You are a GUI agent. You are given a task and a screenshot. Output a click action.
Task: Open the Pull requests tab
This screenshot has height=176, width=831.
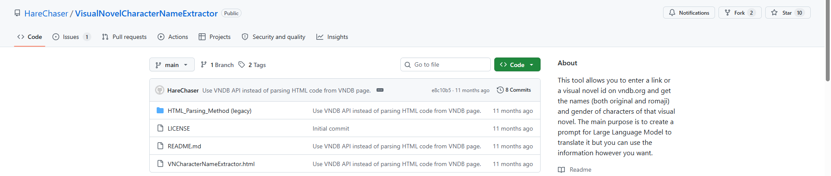point(124,37)
